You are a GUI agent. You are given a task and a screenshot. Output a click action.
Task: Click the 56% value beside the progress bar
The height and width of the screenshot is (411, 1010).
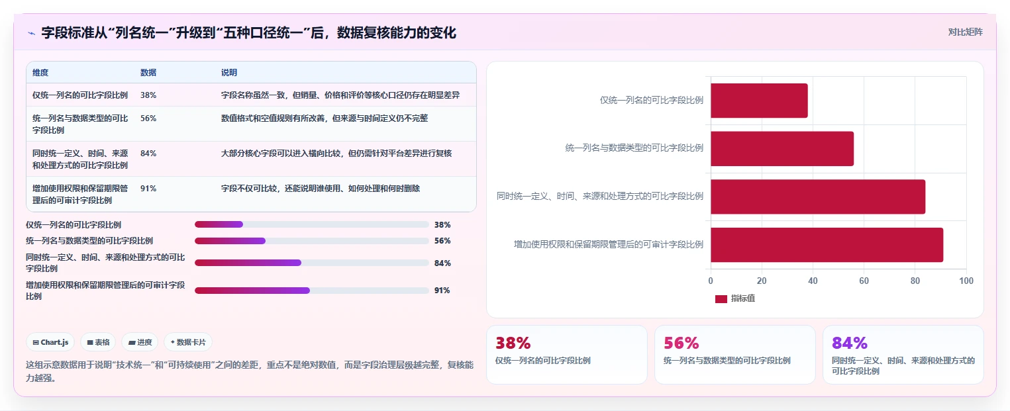coord(442,241)
